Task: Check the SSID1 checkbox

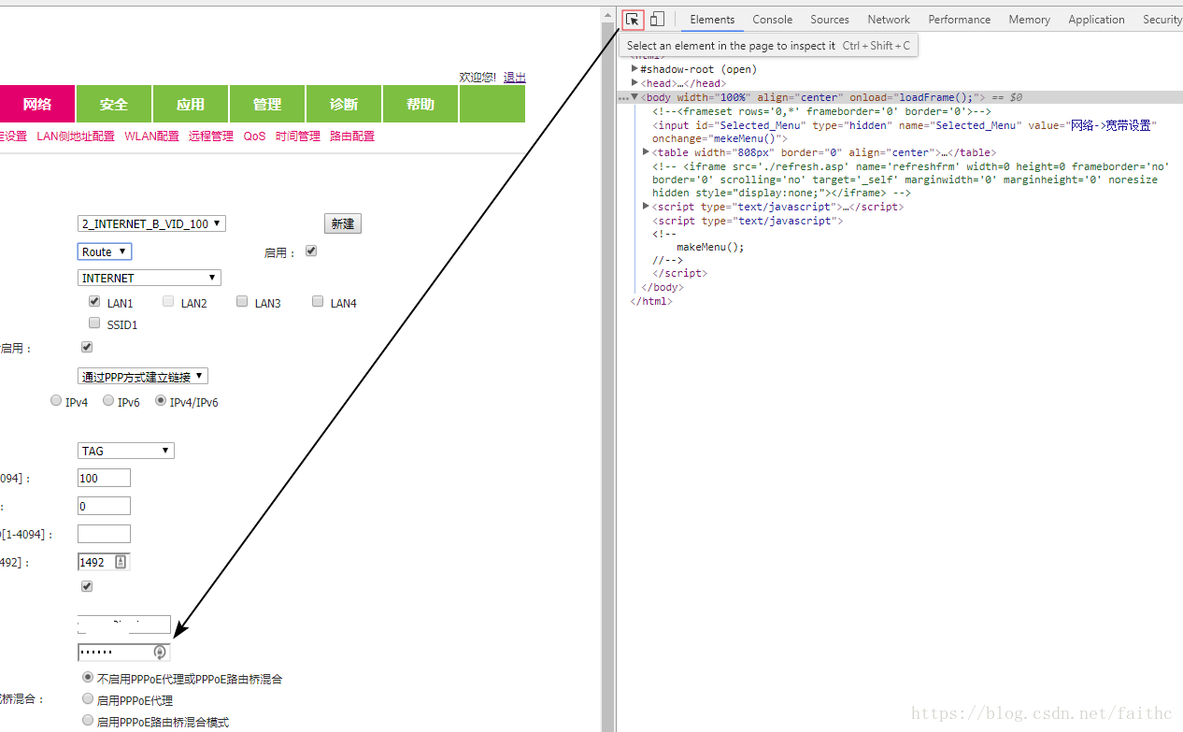Action: (94, 323)
